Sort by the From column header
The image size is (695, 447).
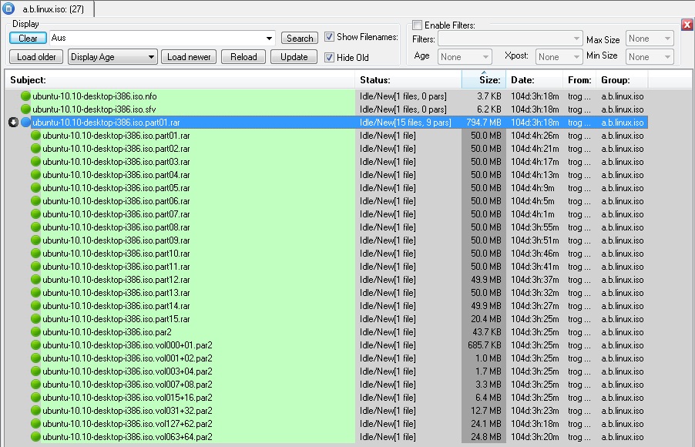pyautogui.click(x=579, y=80)
